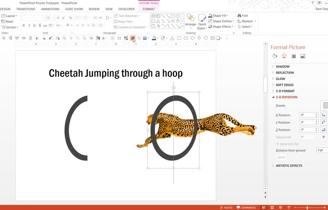Open the Animations ribbon tab

tap(50, 9)
